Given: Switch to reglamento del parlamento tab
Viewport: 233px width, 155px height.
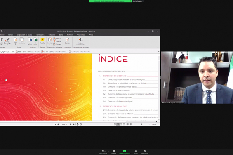Looking at the screenshot, I should click(79, 52).
